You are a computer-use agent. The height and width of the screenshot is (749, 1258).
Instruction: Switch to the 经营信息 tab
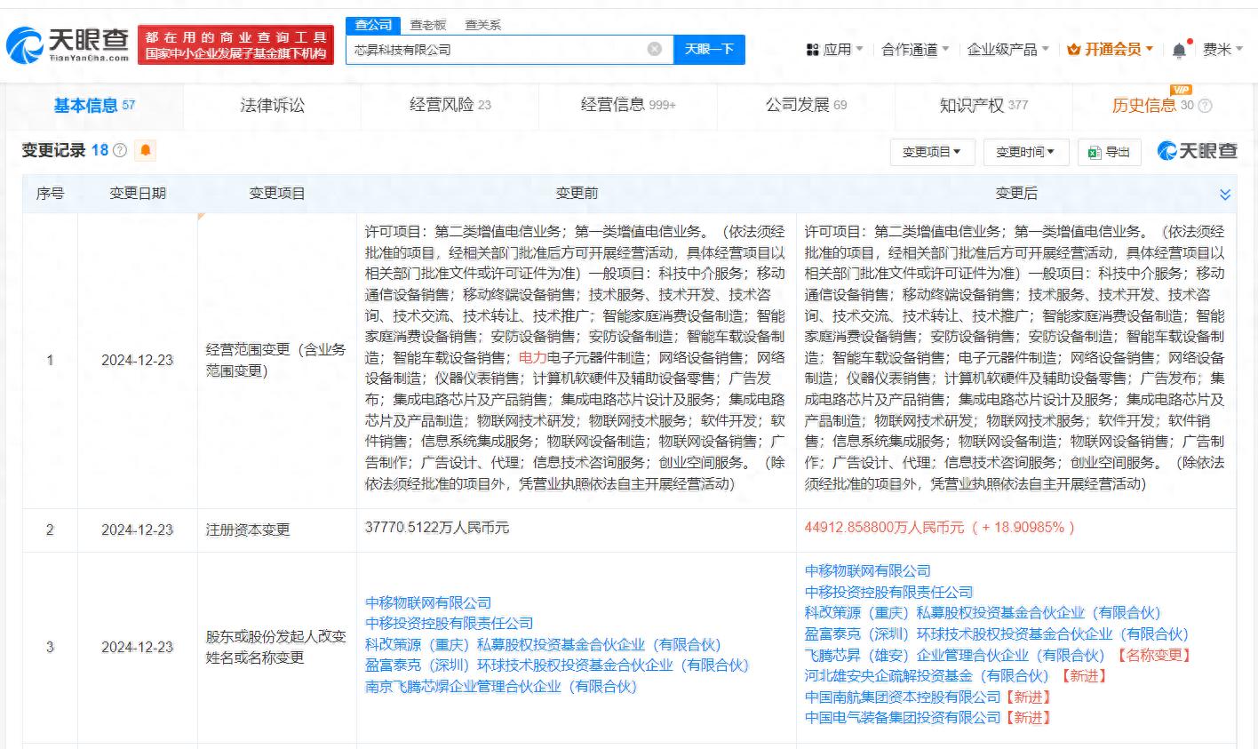[628, 105]
